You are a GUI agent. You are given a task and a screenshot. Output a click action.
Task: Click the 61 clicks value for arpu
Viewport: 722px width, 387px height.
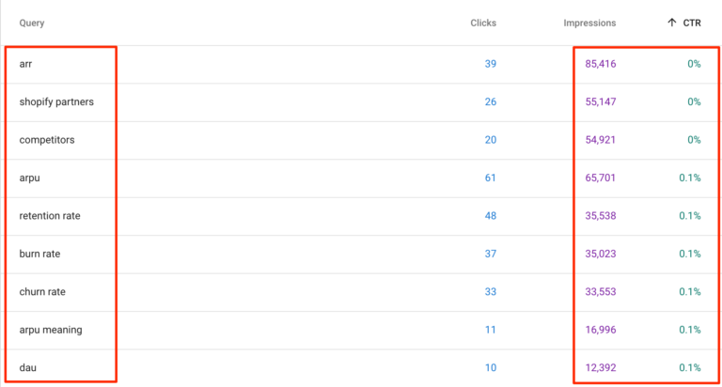click(x=491, y=178)
